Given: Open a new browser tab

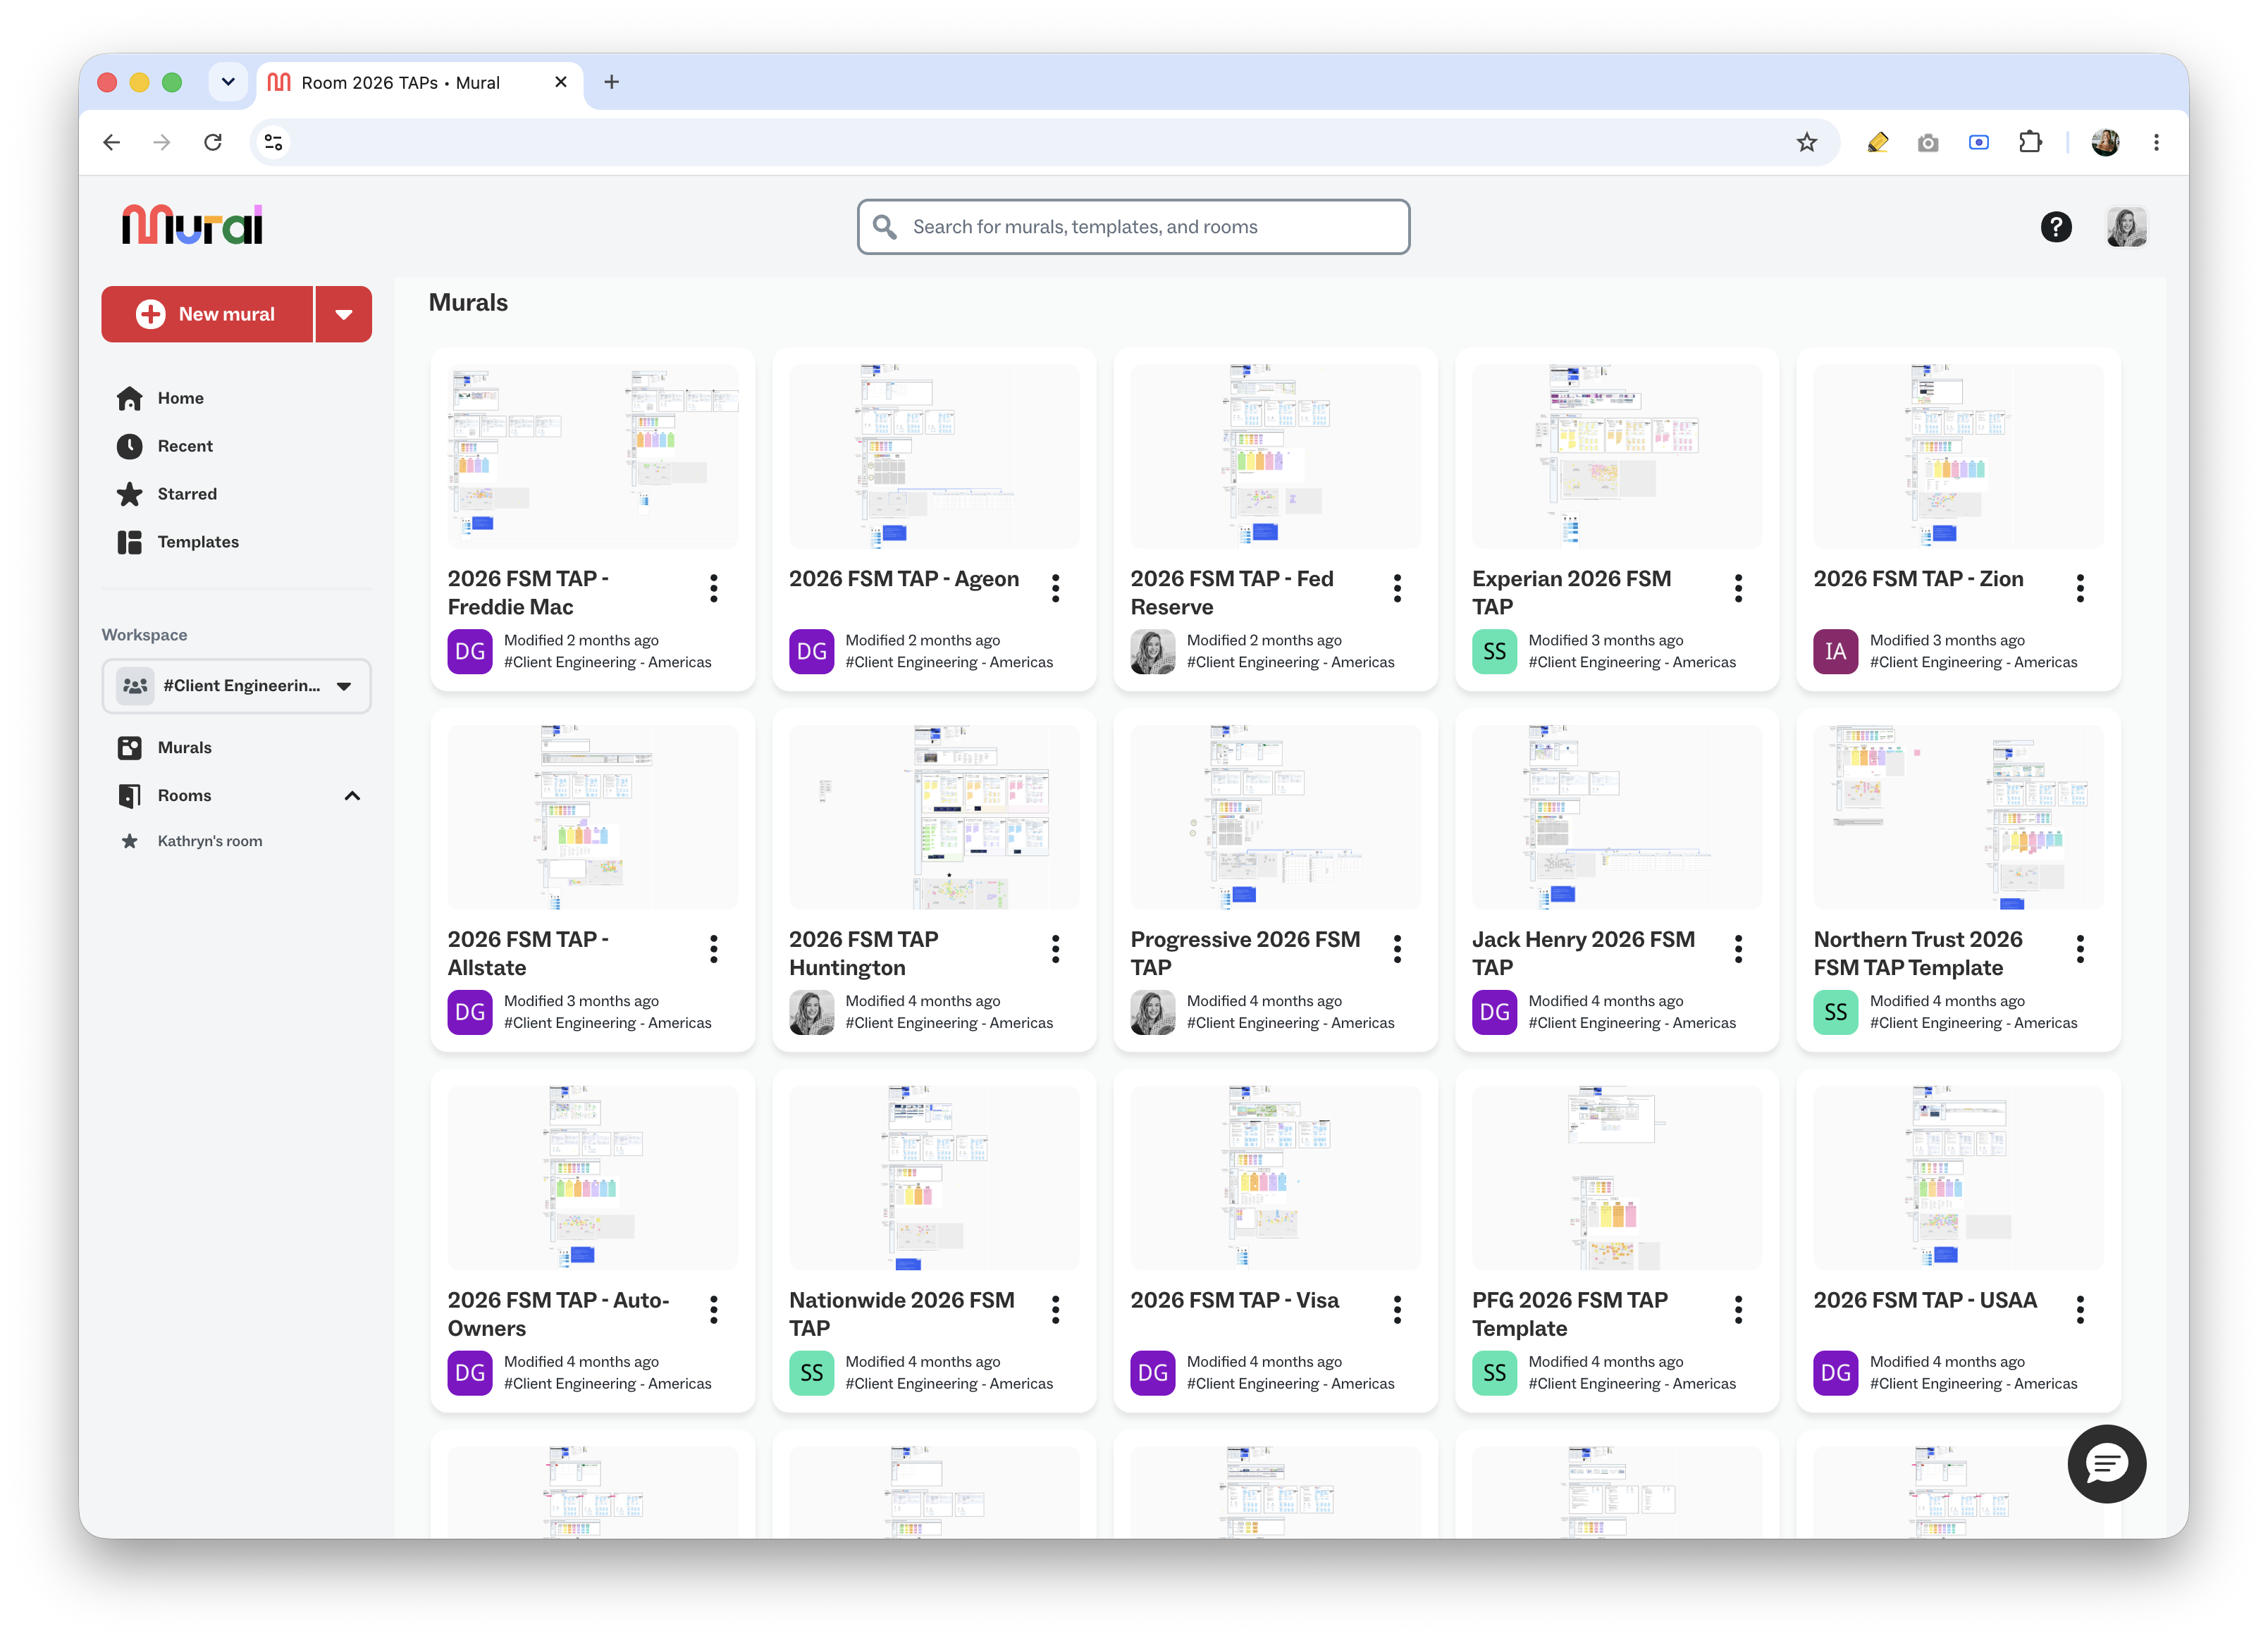Looking at the screenshot, I should point(612,82).
